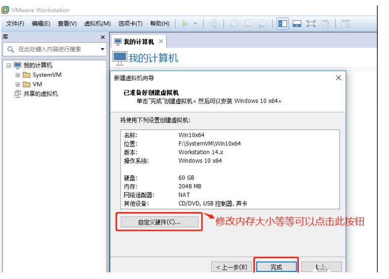Screen dimensions: 389x279
Task: Select 共享的虚拟机 in the library tree
Action: (41, 94)
